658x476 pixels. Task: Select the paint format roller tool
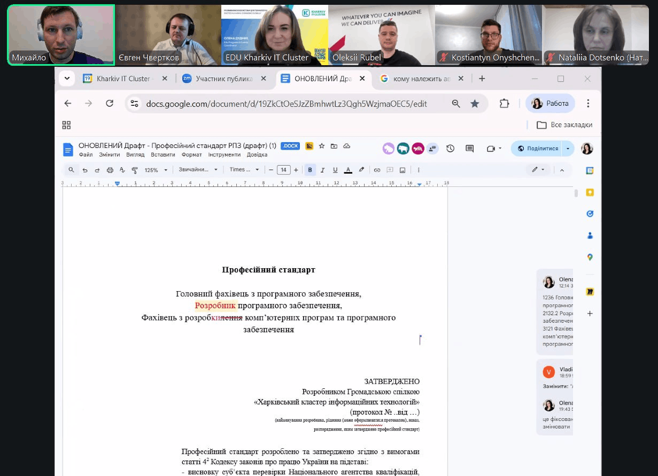[x=135, y=170]
